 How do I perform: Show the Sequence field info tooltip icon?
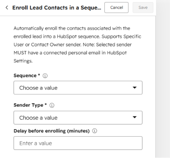click(45, 76)
